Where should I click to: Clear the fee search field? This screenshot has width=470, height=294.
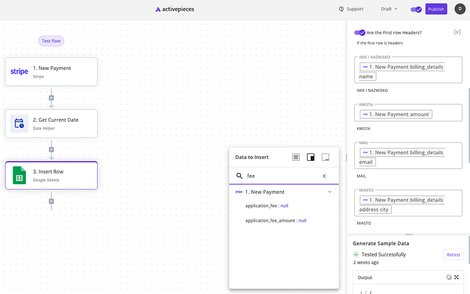[324, 176]
